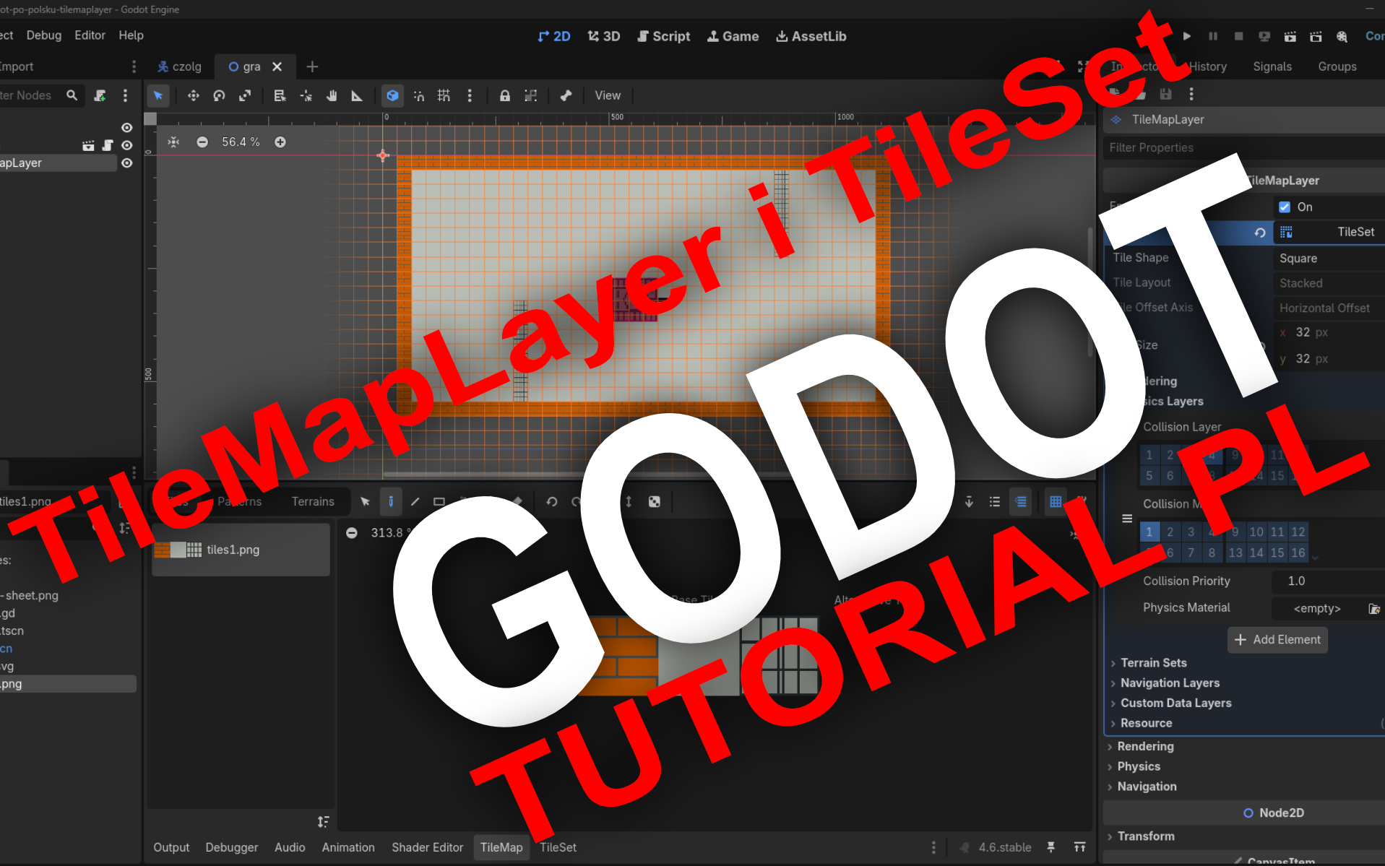Run the current scene with the clapperboard icon
This screenshot has width=1385, height=866.
tap(1290, 36)
